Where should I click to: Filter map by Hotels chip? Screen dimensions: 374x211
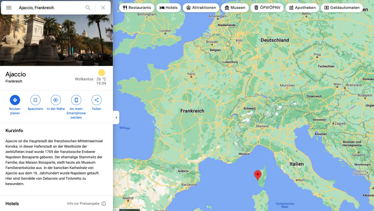(169, 8)
